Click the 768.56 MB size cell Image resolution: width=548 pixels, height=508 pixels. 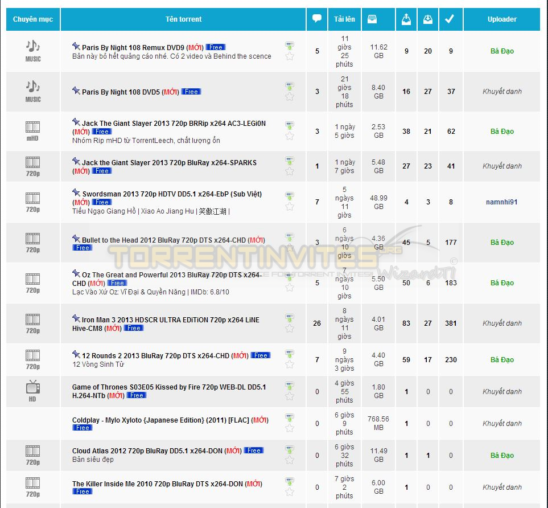(378, 423)
